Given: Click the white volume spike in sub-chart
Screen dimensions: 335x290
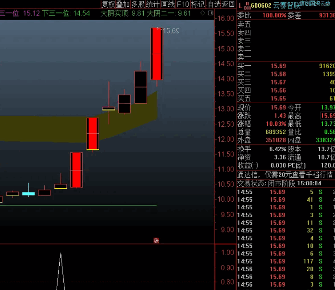Looking at the screenshot, I should pyautogui.click(x=61, y=271).
